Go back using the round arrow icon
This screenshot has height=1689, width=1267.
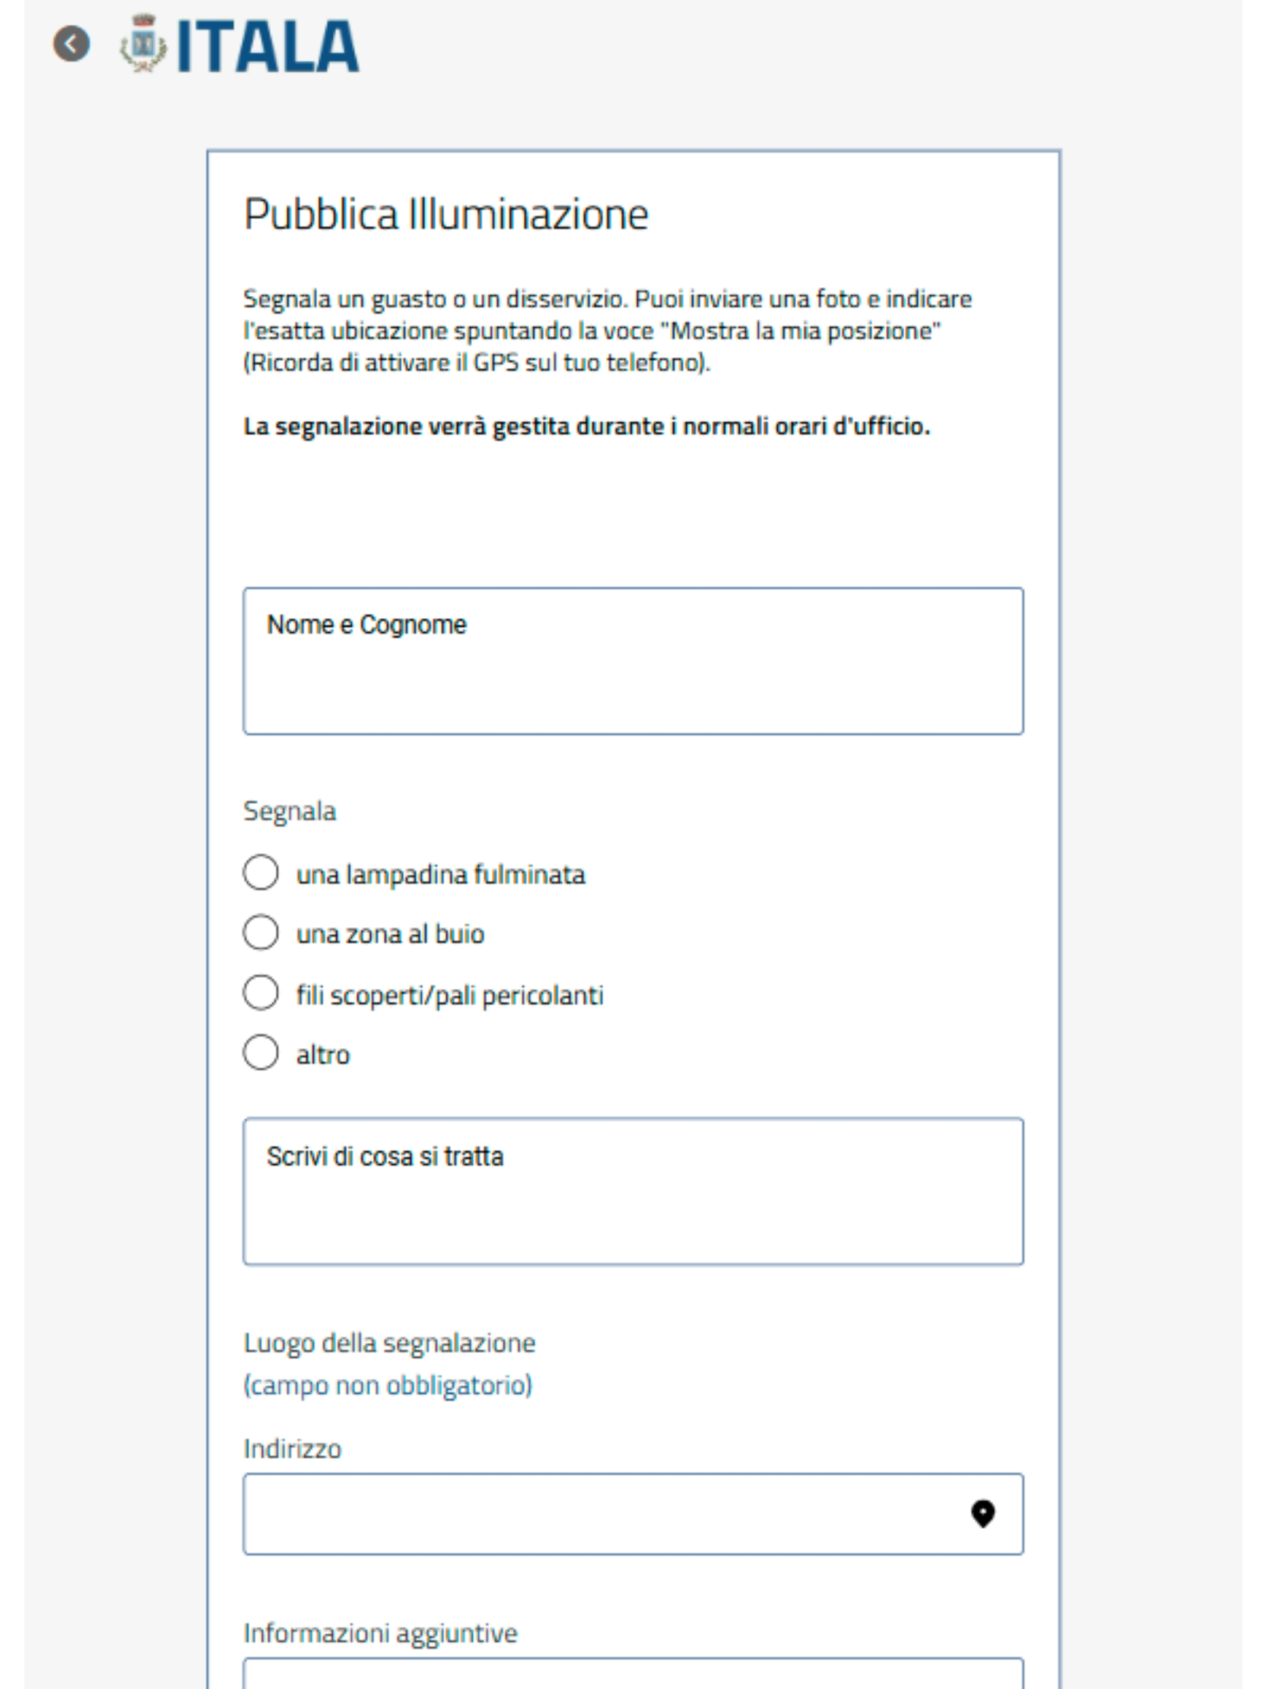[x=71, y=44]
